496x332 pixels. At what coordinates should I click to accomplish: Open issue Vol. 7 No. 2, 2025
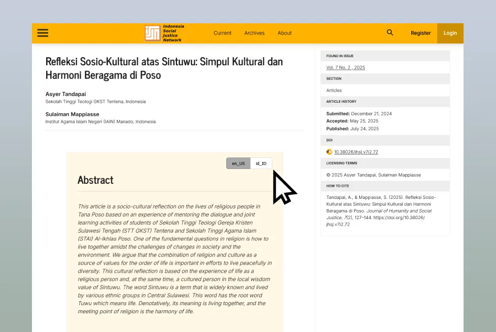pos(345,67)
